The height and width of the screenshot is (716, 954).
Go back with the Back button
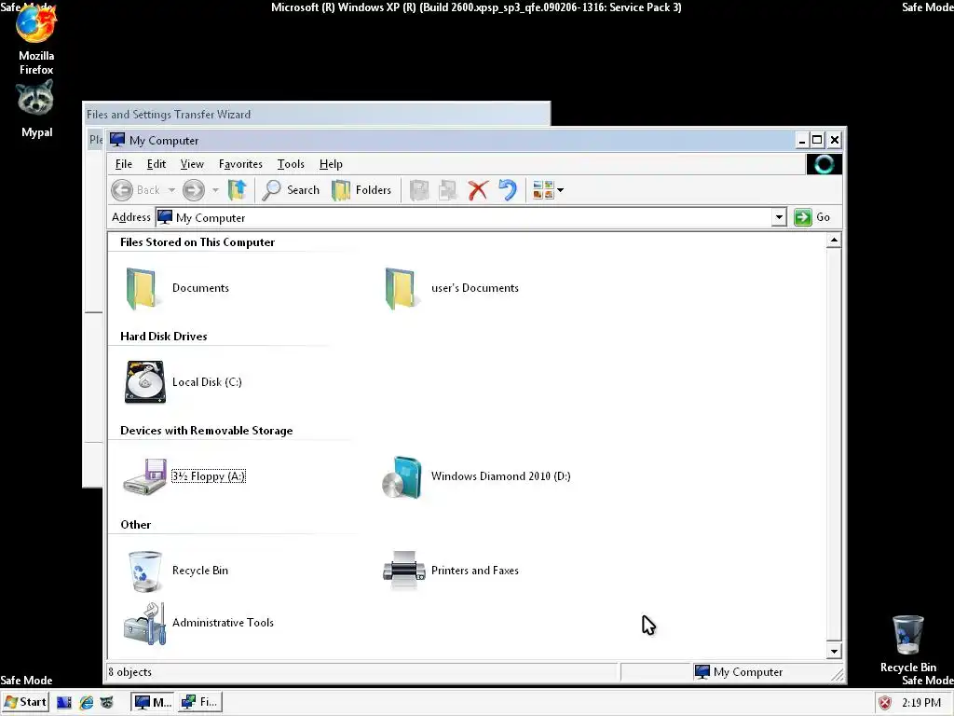point(136,190)
